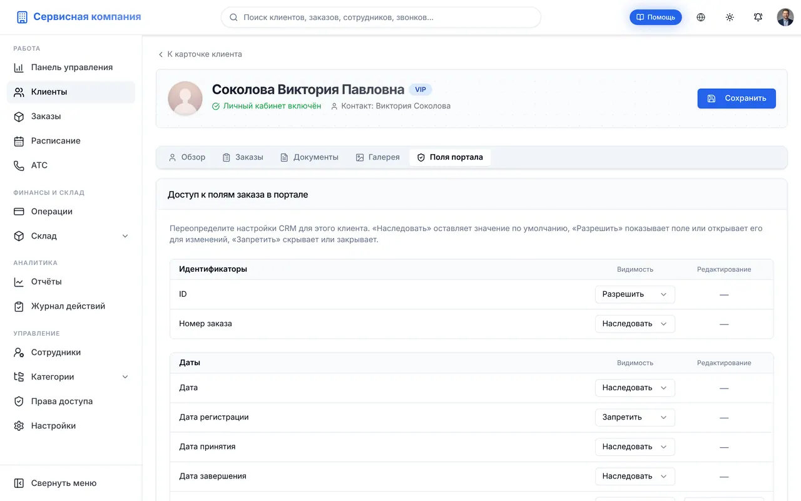Click the Расписание calendar icon
Image resolution: width=801 pixels, height=501 pixels.
pyautogui.click(x=19, y=140)
